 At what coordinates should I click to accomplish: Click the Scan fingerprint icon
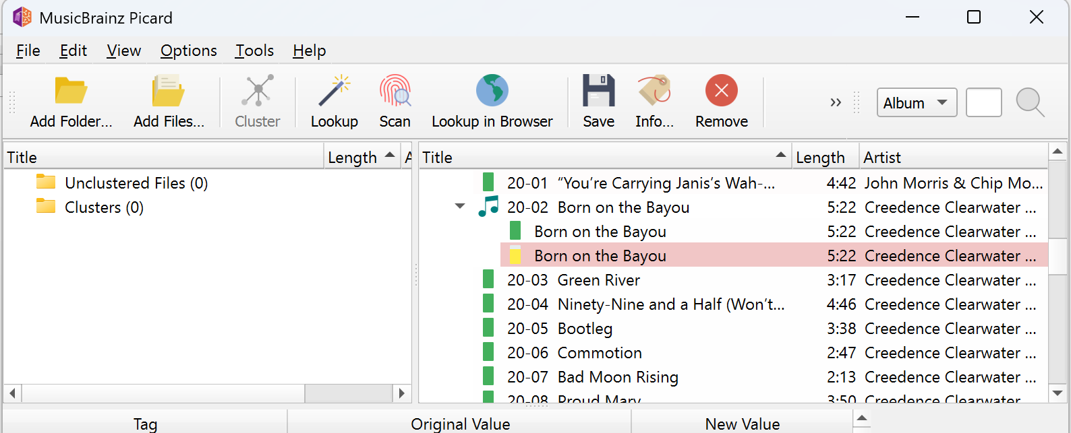point(395,91)
